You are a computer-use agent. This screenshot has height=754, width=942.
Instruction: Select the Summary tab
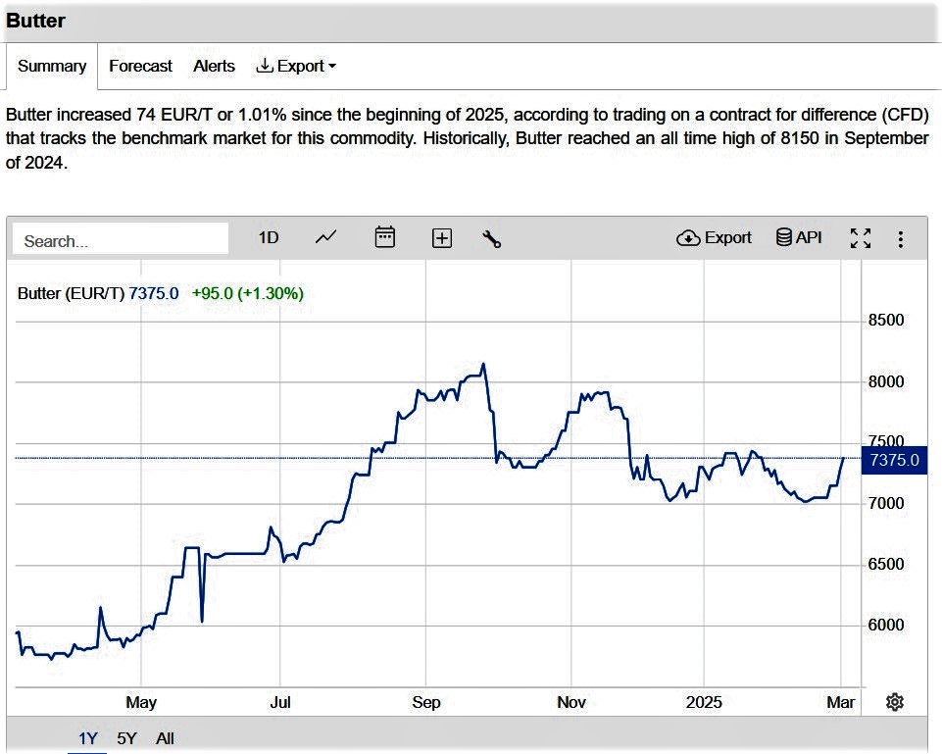52,66
